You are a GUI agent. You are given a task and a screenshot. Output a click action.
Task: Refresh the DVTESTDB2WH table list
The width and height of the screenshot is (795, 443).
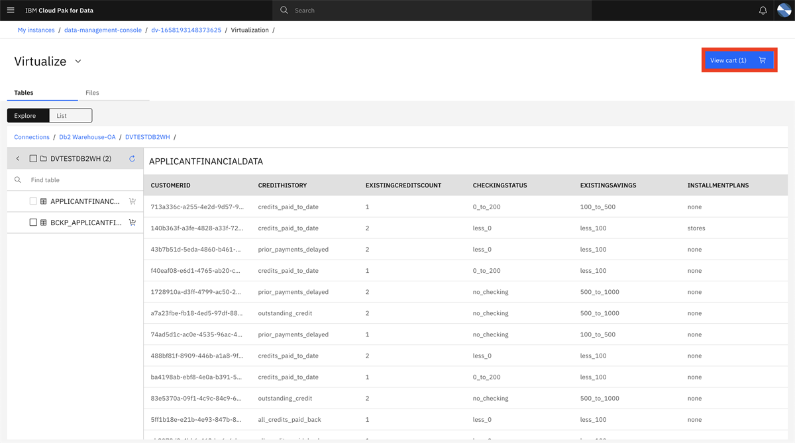131,158
